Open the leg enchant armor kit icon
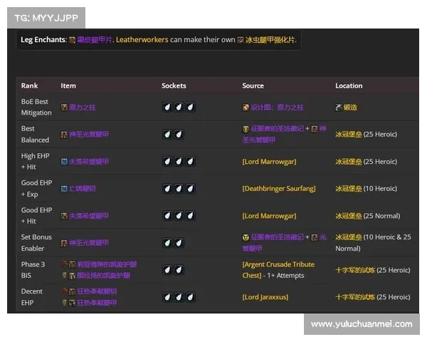This screenshot has height=342, width=427. point(72,41)
